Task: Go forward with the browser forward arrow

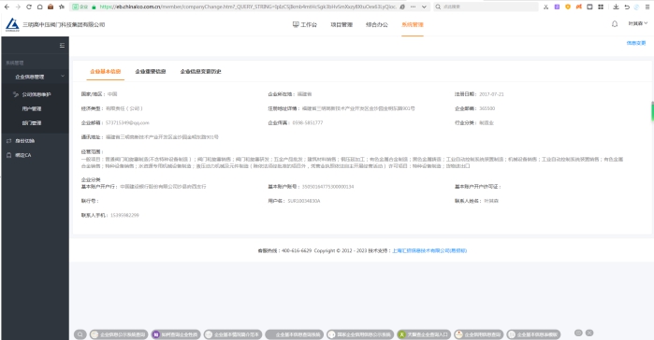Action: (x=18, y=7)
